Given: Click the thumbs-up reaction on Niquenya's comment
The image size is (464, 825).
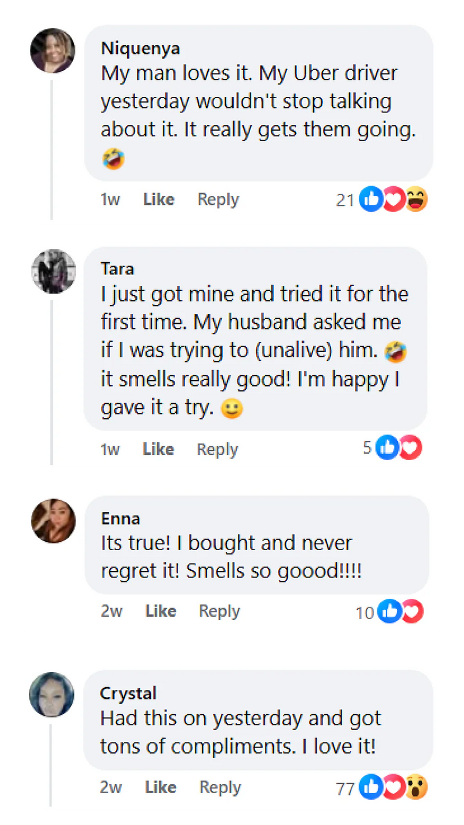Looking at the screenshot, I should click(370, 200).
